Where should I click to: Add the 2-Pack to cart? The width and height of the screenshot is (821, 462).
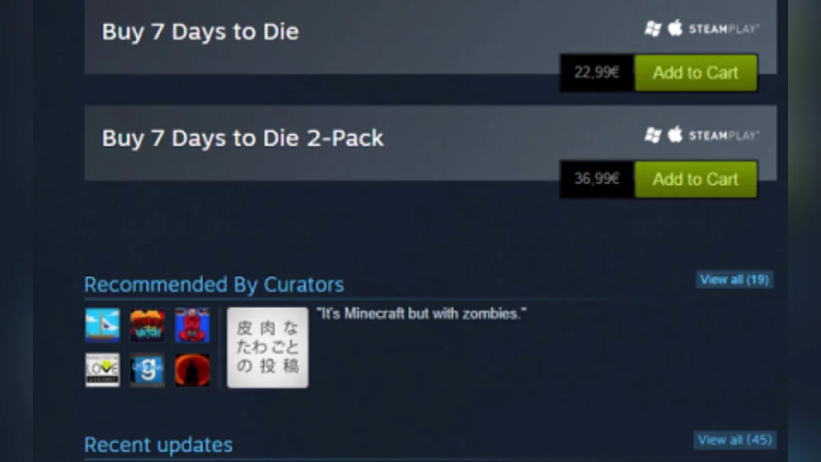click(x=696, y=179)
